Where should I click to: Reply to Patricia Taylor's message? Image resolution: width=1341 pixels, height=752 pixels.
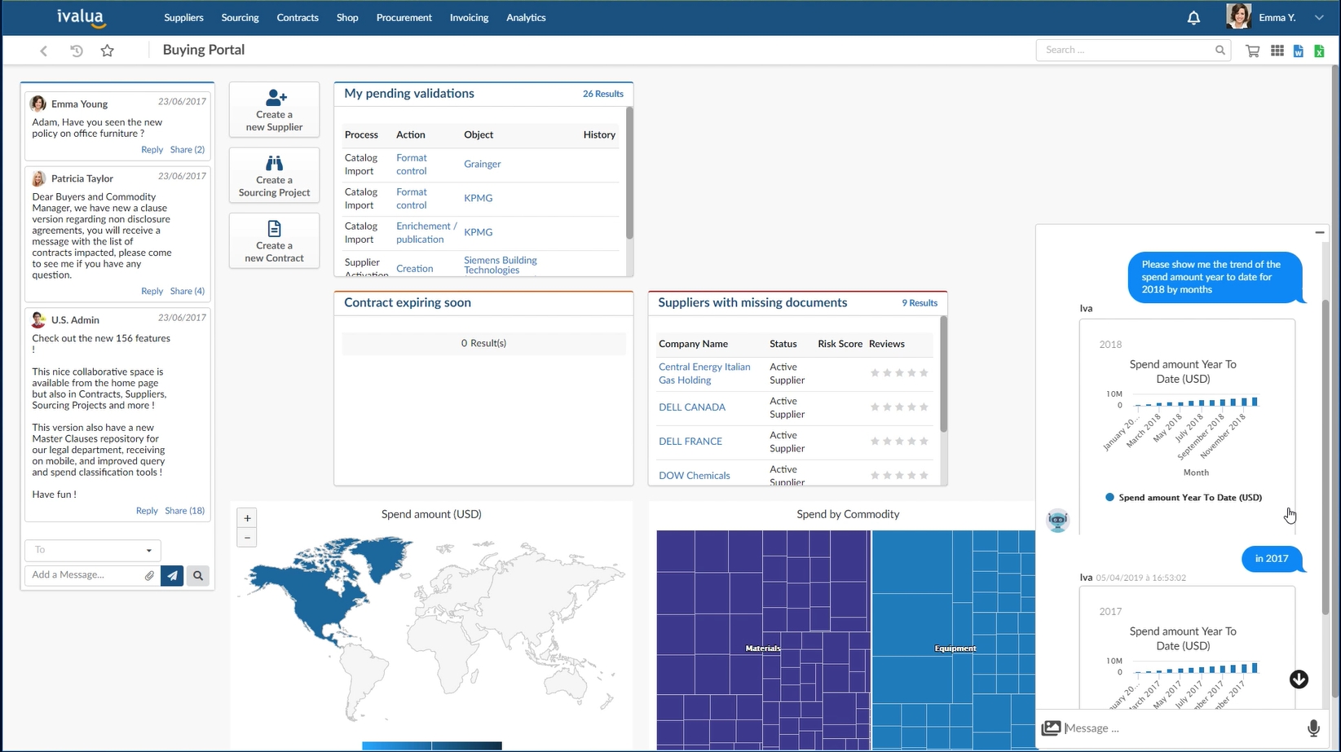pyautogui.click(x=152, y=291)
